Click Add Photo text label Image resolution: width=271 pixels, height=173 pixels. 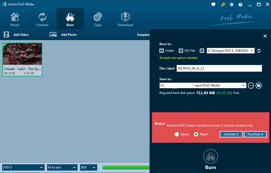coord(69,35)
